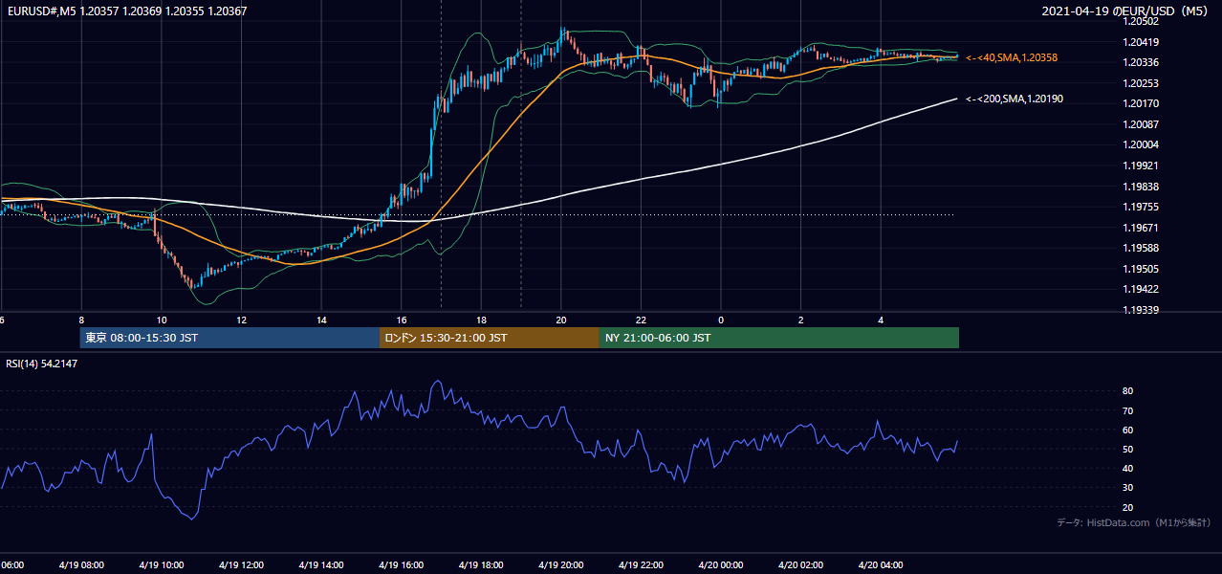The height and width of the screenshot is (574, 1222).
Task: Click the bottom time axis label 4/19 10:00
Action: pyautogui.click(x=161, y=565)
